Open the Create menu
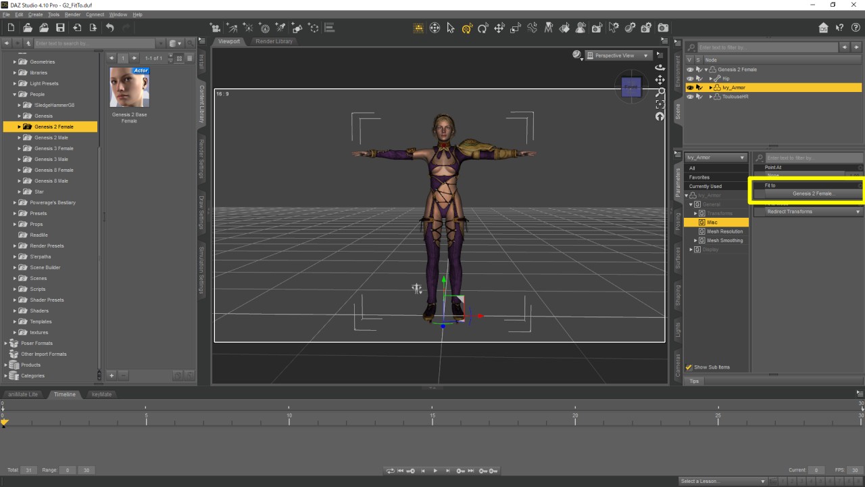The width and height of the screenshot is (865, 487). tap(35, 14)
